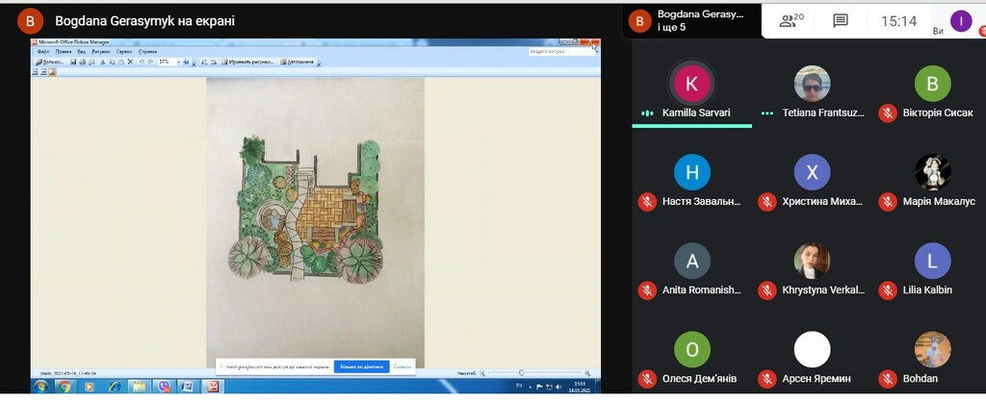Open the Файл menu in Picture Manager

point(42,51)
